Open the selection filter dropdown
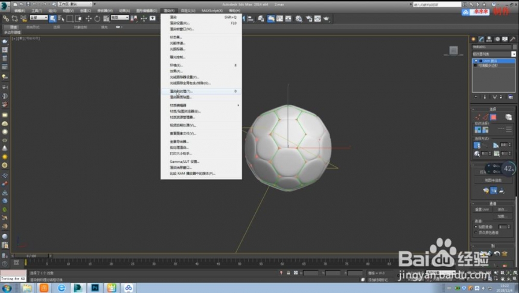This screenshot has height=293, width=519. pos(39,17)
